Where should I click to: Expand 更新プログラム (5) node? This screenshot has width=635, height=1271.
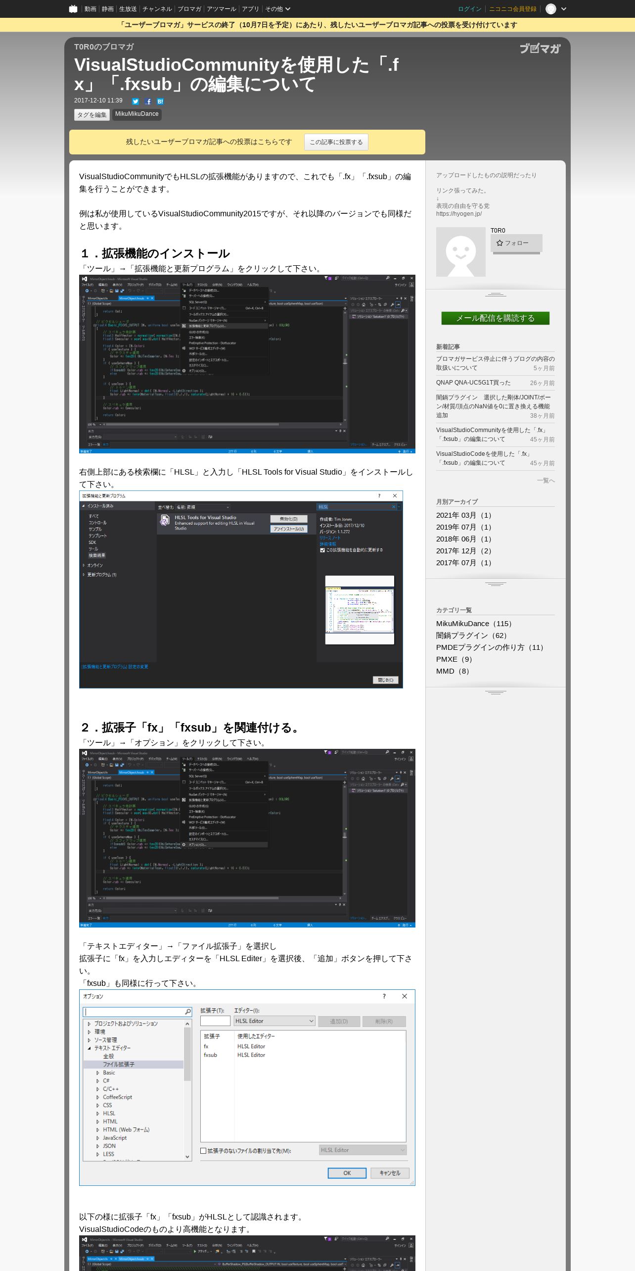point(84,575)
